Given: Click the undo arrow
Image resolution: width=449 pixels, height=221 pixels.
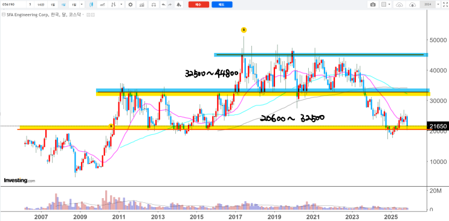Looking at the screenshot, I should [164, 5].
